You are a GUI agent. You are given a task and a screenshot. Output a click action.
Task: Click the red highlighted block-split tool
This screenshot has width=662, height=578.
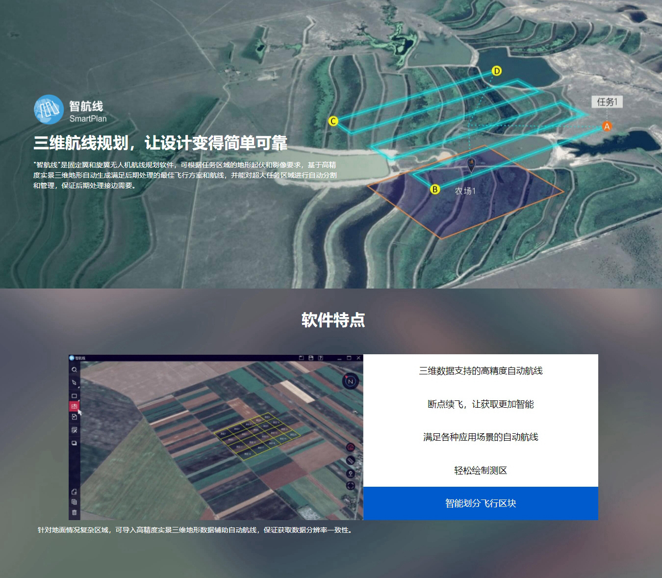click(74, 406)
